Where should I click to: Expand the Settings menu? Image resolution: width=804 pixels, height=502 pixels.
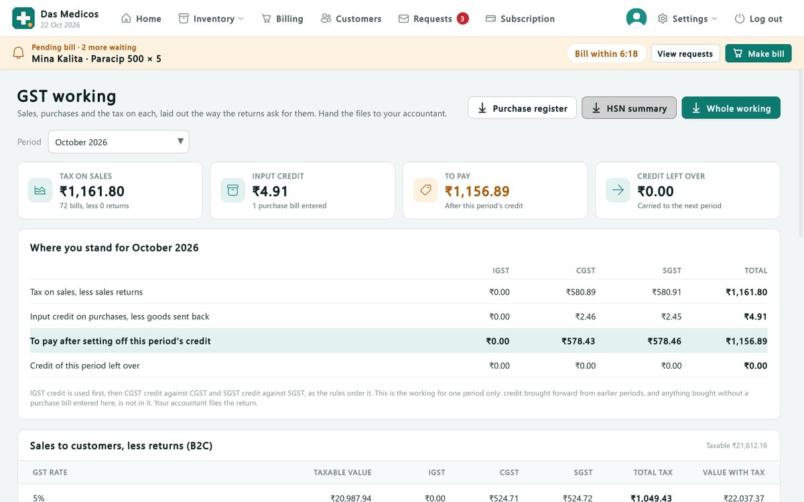(x=687, y=19)
